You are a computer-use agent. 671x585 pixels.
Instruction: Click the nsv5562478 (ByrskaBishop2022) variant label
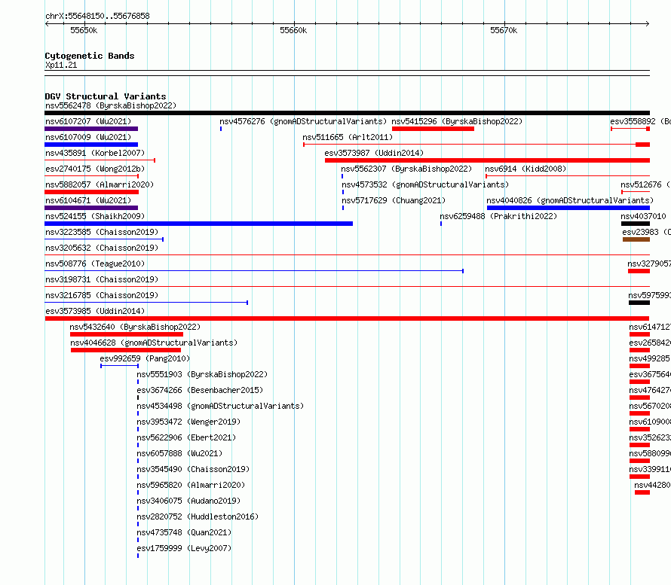(111, 105)
